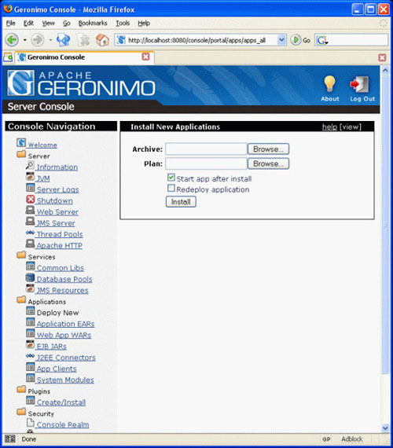This screenshot has width=393, height=448.
Task: Click the Plan file path field
Action: (x=206, y=163)
